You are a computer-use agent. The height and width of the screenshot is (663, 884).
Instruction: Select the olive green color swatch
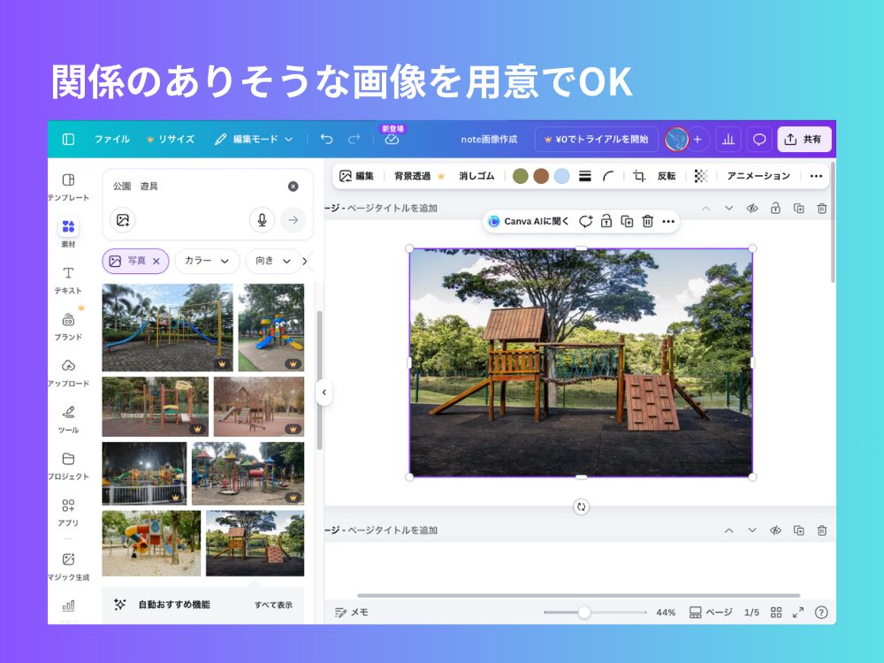tap(521, 176)
